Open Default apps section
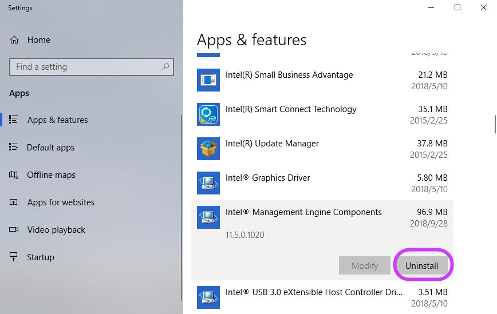The image size is (497, 314). (51, 148)
